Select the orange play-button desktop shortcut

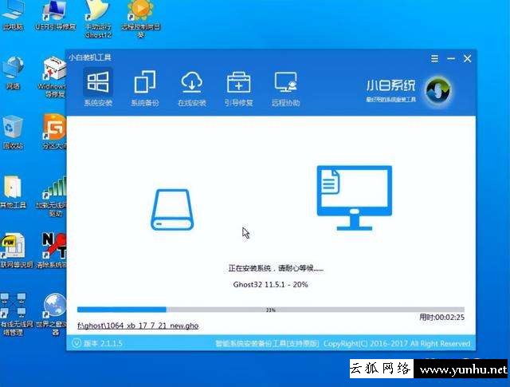[140, 19]
